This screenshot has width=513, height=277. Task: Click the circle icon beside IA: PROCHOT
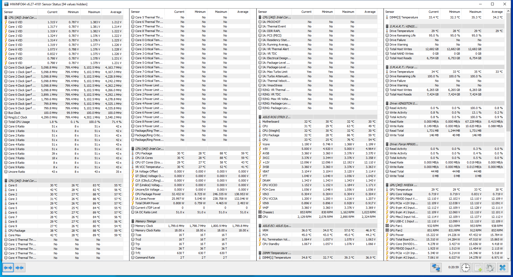[260, 22]
